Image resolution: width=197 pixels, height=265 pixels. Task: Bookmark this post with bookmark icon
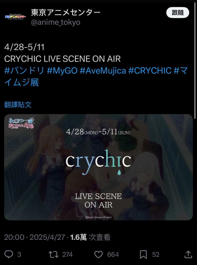(x=143, y=255)
